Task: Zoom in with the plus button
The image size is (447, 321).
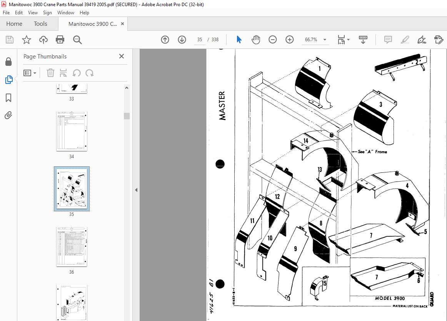Action: point(290,40)
